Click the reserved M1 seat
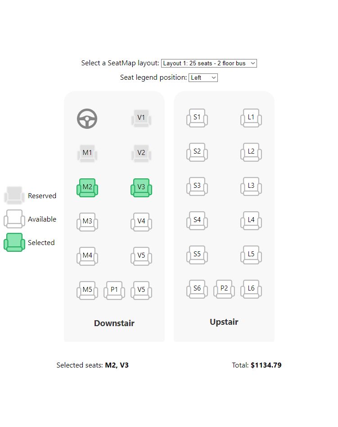Image resolution: width=338 pixels, height=427 pixels. (x=87, y=153)
